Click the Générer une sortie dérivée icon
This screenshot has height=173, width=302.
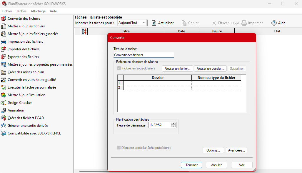[x=4, y=126]
